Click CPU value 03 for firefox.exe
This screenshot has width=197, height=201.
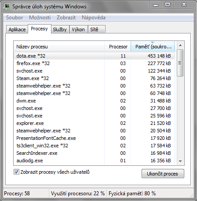(123, 63)
